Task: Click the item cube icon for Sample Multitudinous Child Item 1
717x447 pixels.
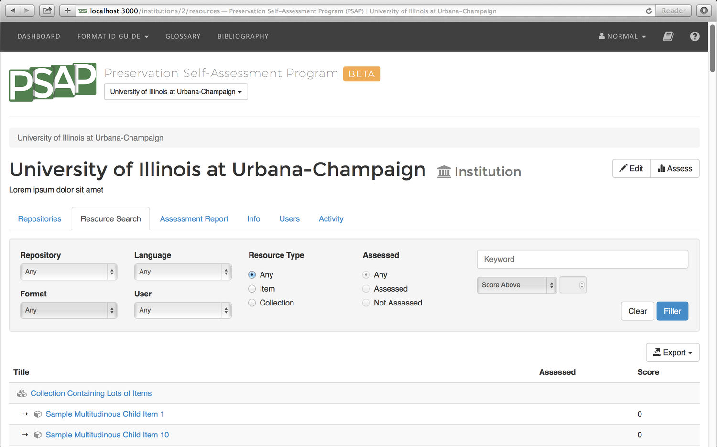Action: pos(38,414)
